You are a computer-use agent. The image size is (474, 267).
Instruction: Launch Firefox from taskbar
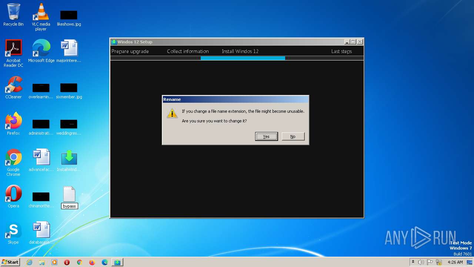92,262
